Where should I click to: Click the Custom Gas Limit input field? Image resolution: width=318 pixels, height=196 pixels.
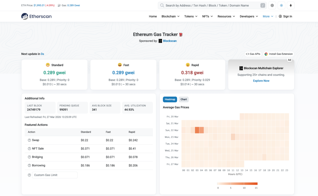click(55, 175)
